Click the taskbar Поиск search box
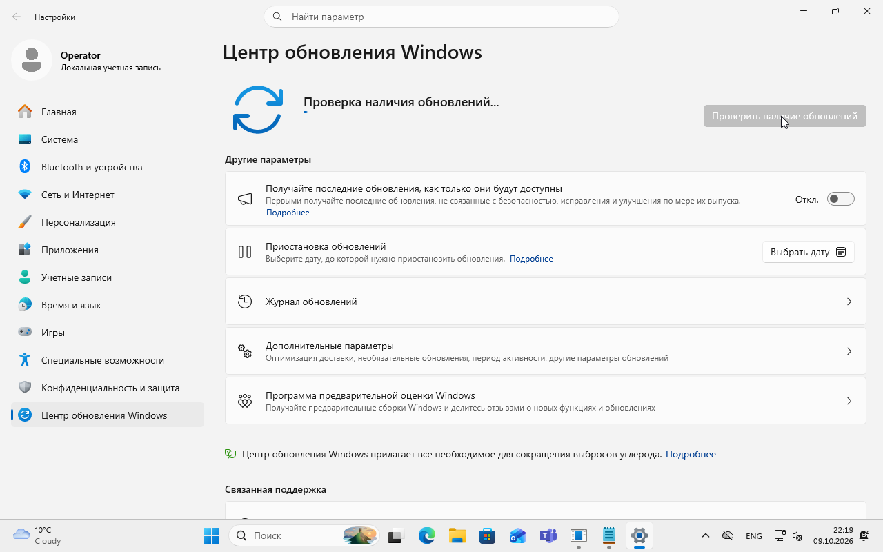 tap(304, 535)
